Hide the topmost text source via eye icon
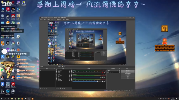This screenshot has height=100, width=179. pos(70,70)
